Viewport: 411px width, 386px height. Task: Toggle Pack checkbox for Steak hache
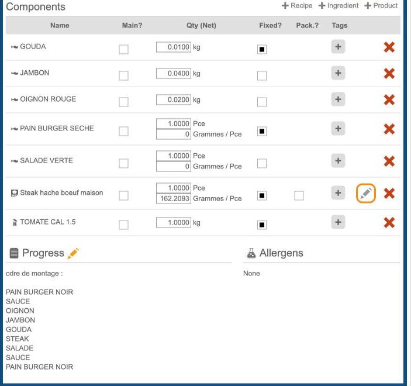pos(299,195)
